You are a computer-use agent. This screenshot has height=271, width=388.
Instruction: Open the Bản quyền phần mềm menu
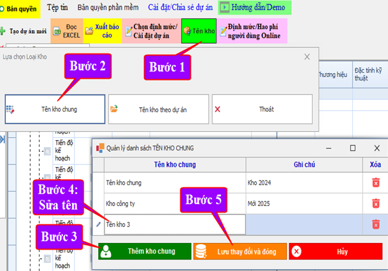[x=108, y=8]
